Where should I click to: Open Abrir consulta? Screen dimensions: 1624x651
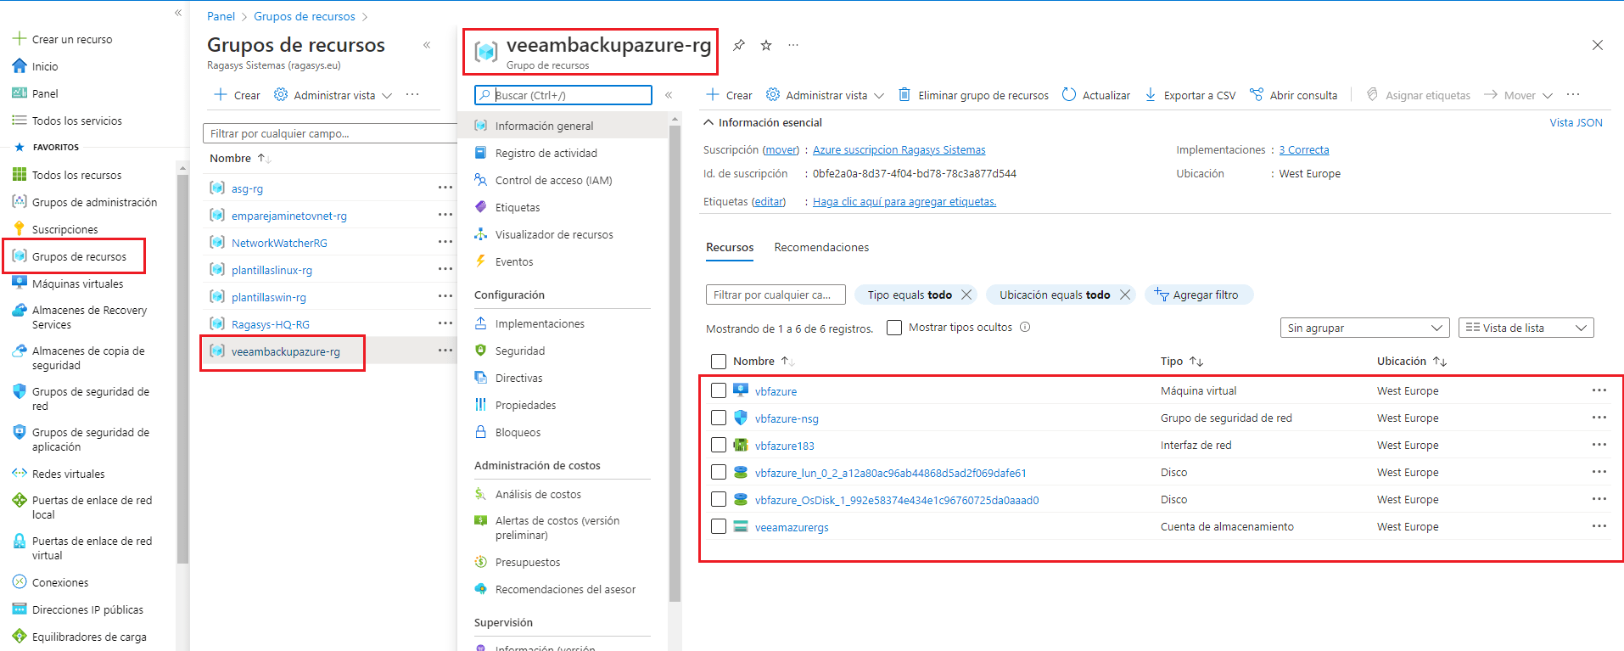click(1294, 95)
